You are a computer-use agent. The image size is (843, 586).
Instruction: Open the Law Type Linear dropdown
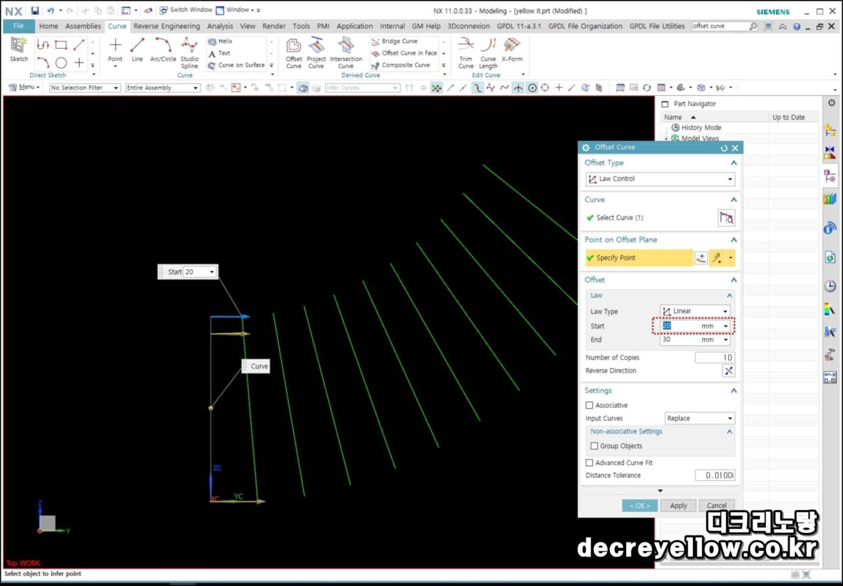coord(695,311)
